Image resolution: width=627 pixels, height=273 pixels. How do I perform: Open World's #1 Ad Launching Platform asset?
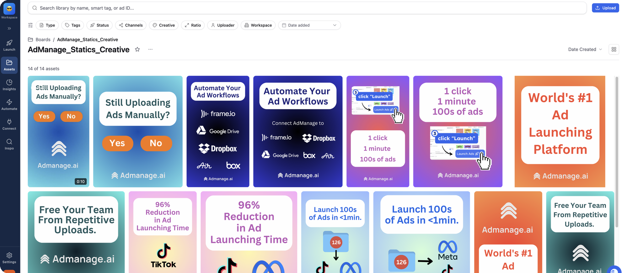560,131
